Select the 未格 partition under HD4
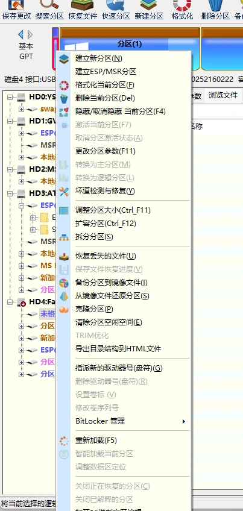243x511 pixels. (x=48, y=314)
